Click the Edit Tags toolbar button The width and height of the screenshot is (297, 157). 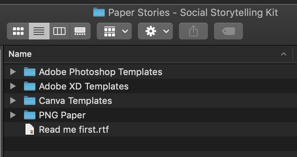coord(228,31)
